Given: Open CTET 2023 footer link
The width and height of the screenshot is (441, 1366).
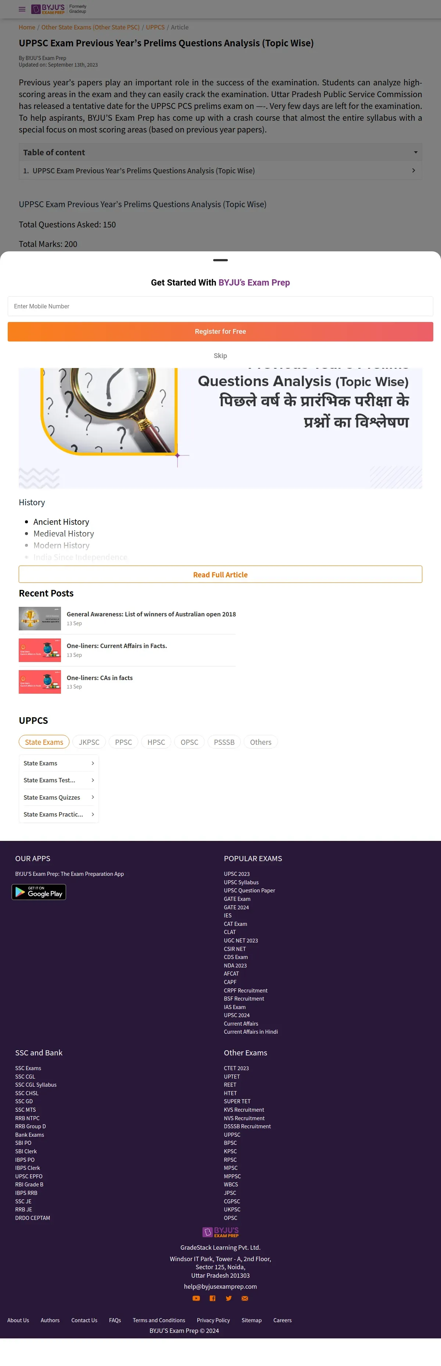Looking at the screenshot, I should [236, 1068].
